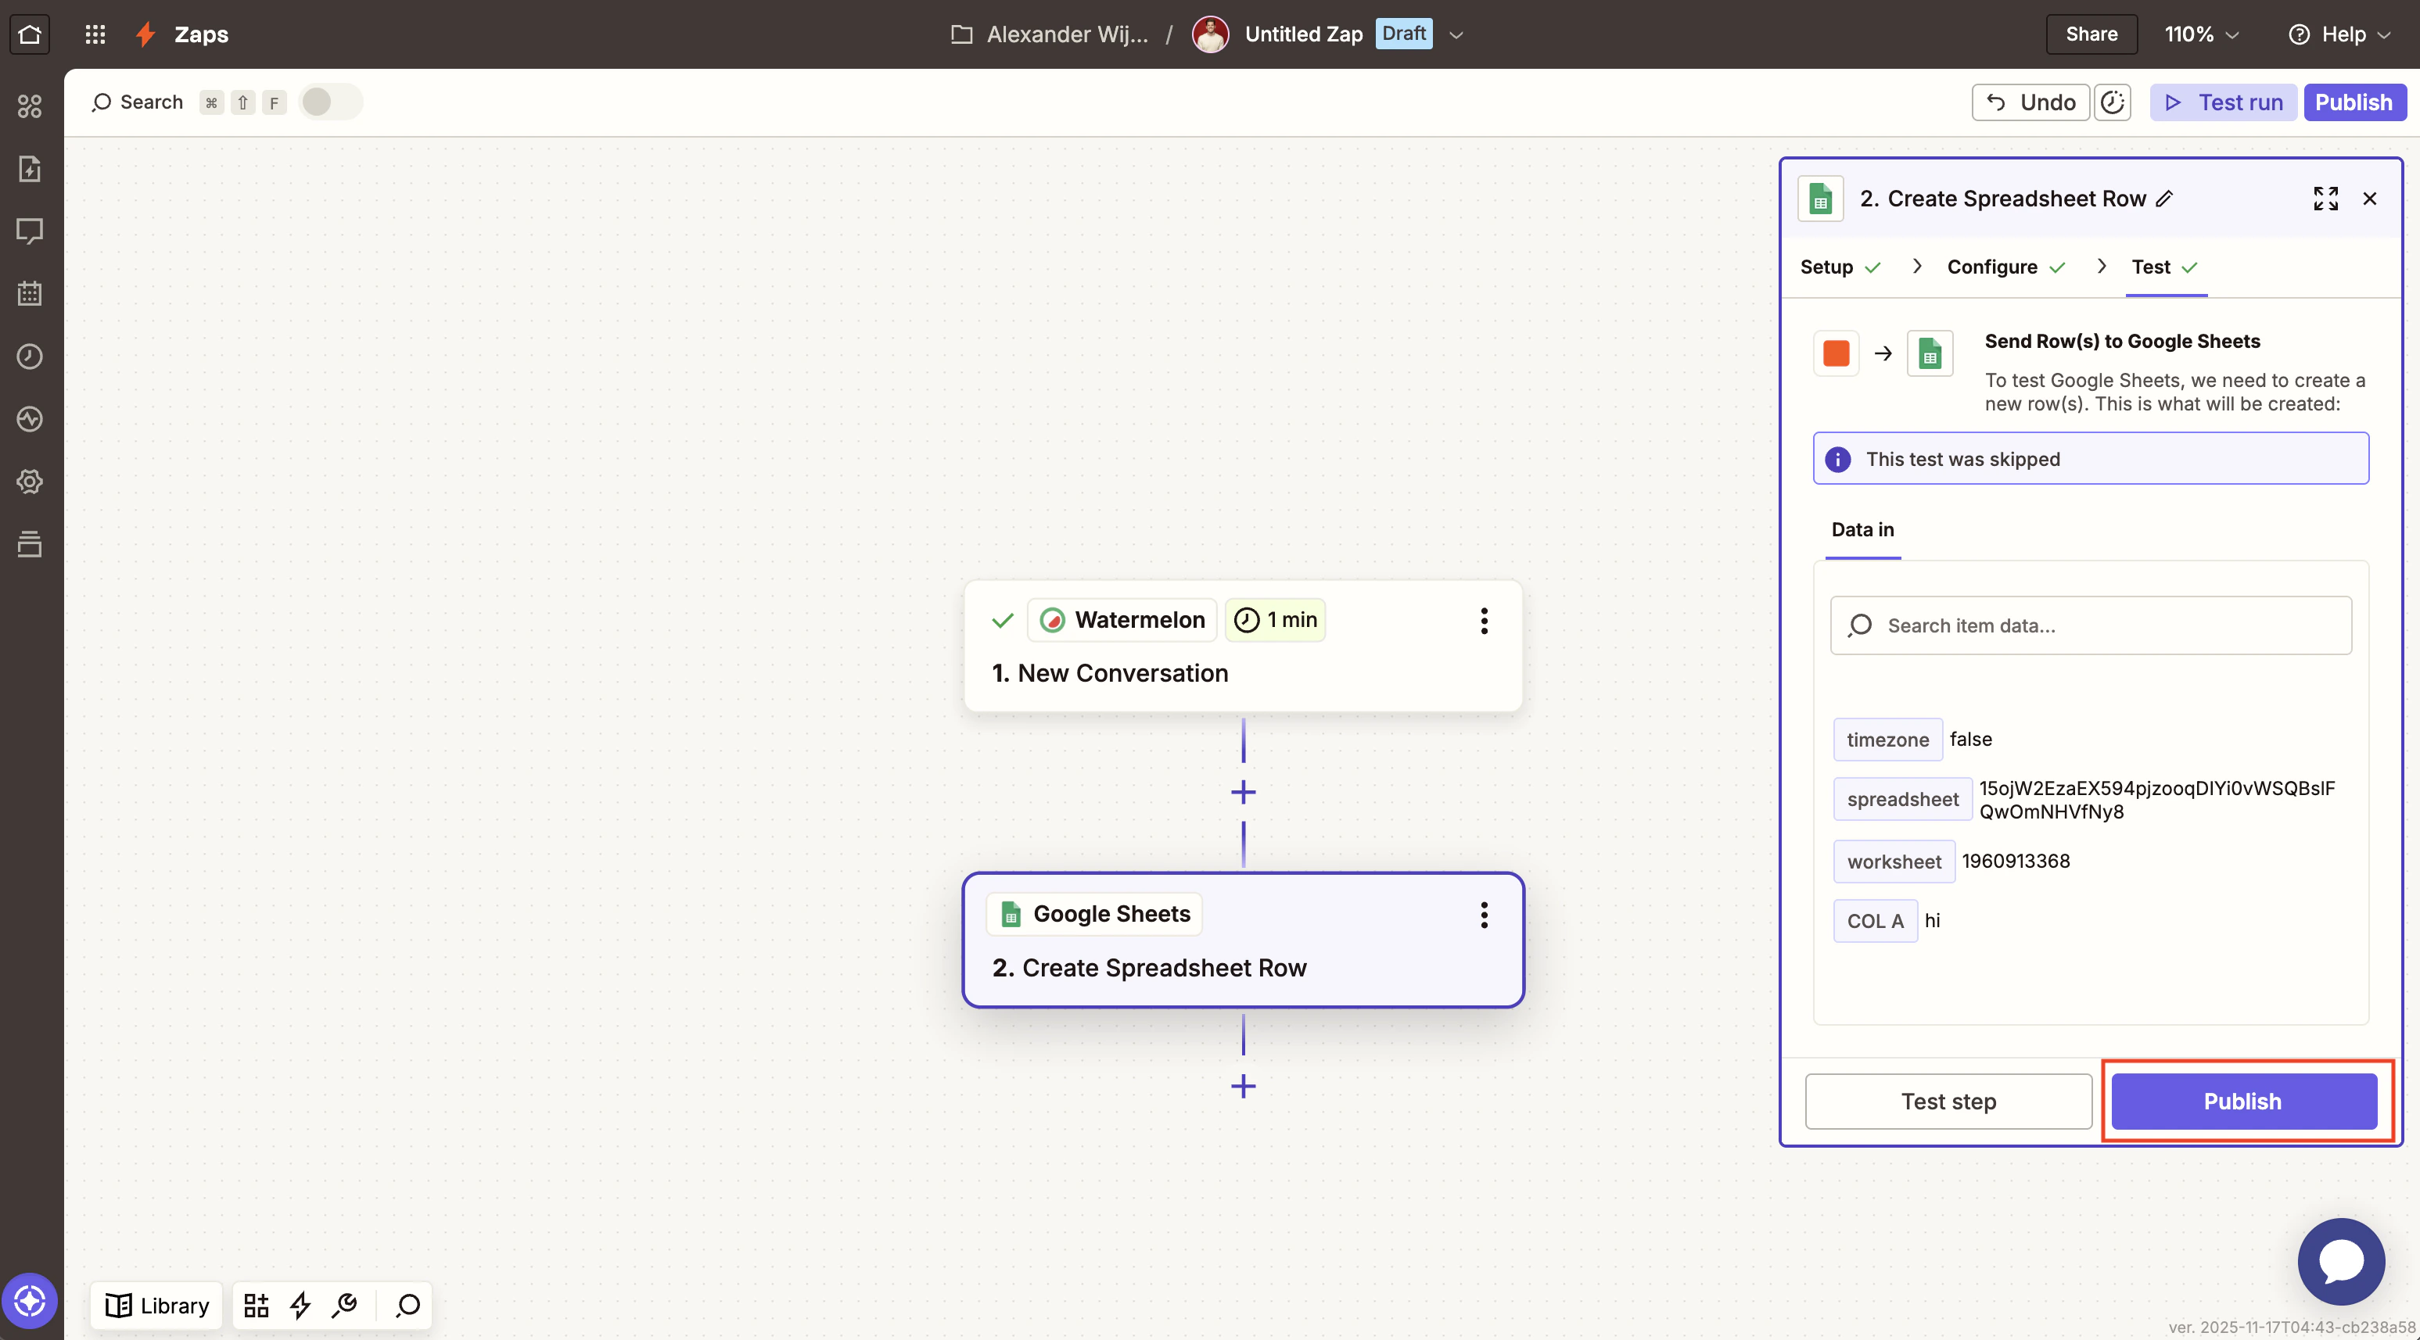Open the chat support bubble
The height and width of the screenshot is (1340, 2420).
tap(2341, 1261)
